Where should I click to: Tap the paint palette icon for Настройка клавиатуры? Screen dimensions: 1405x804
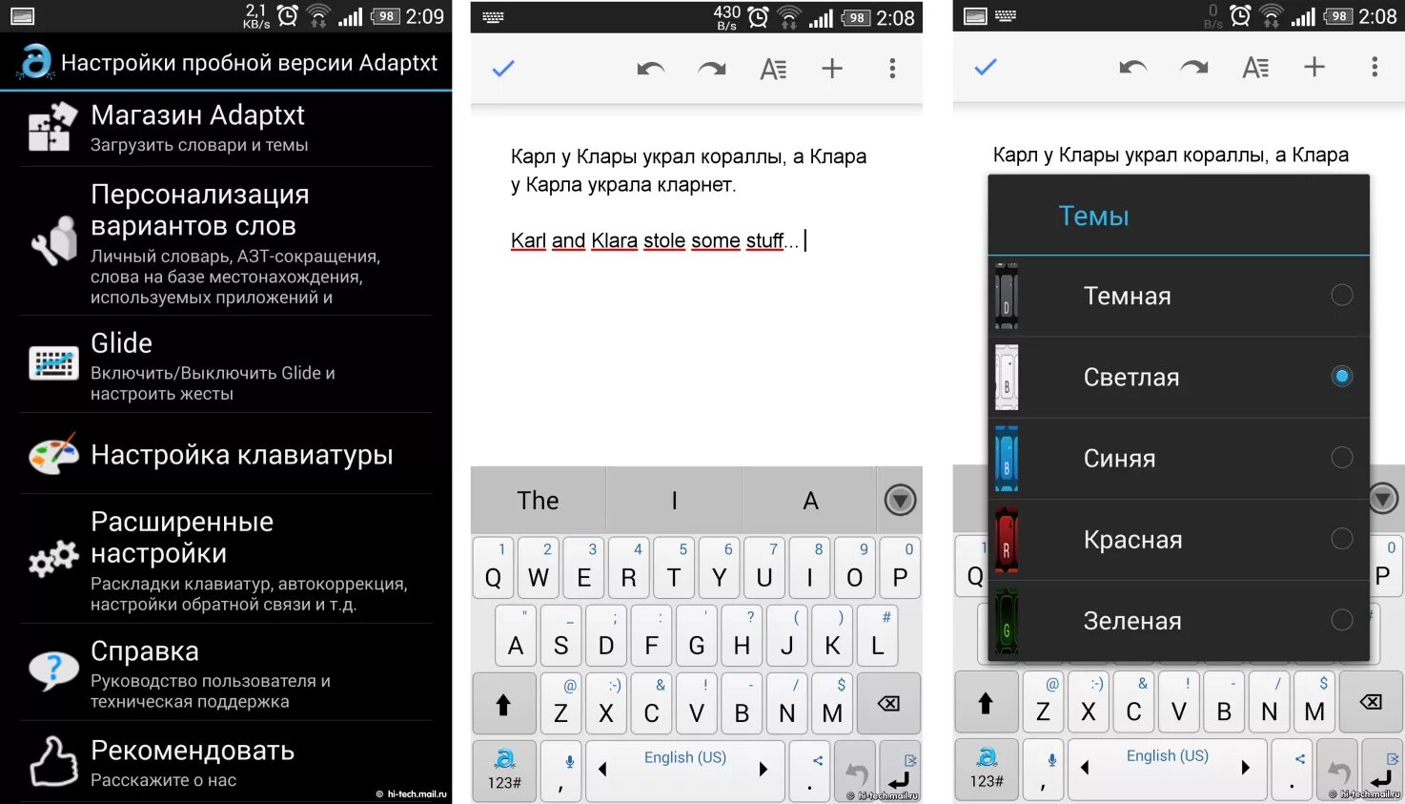pyautogui.click(x=53, y=455)
